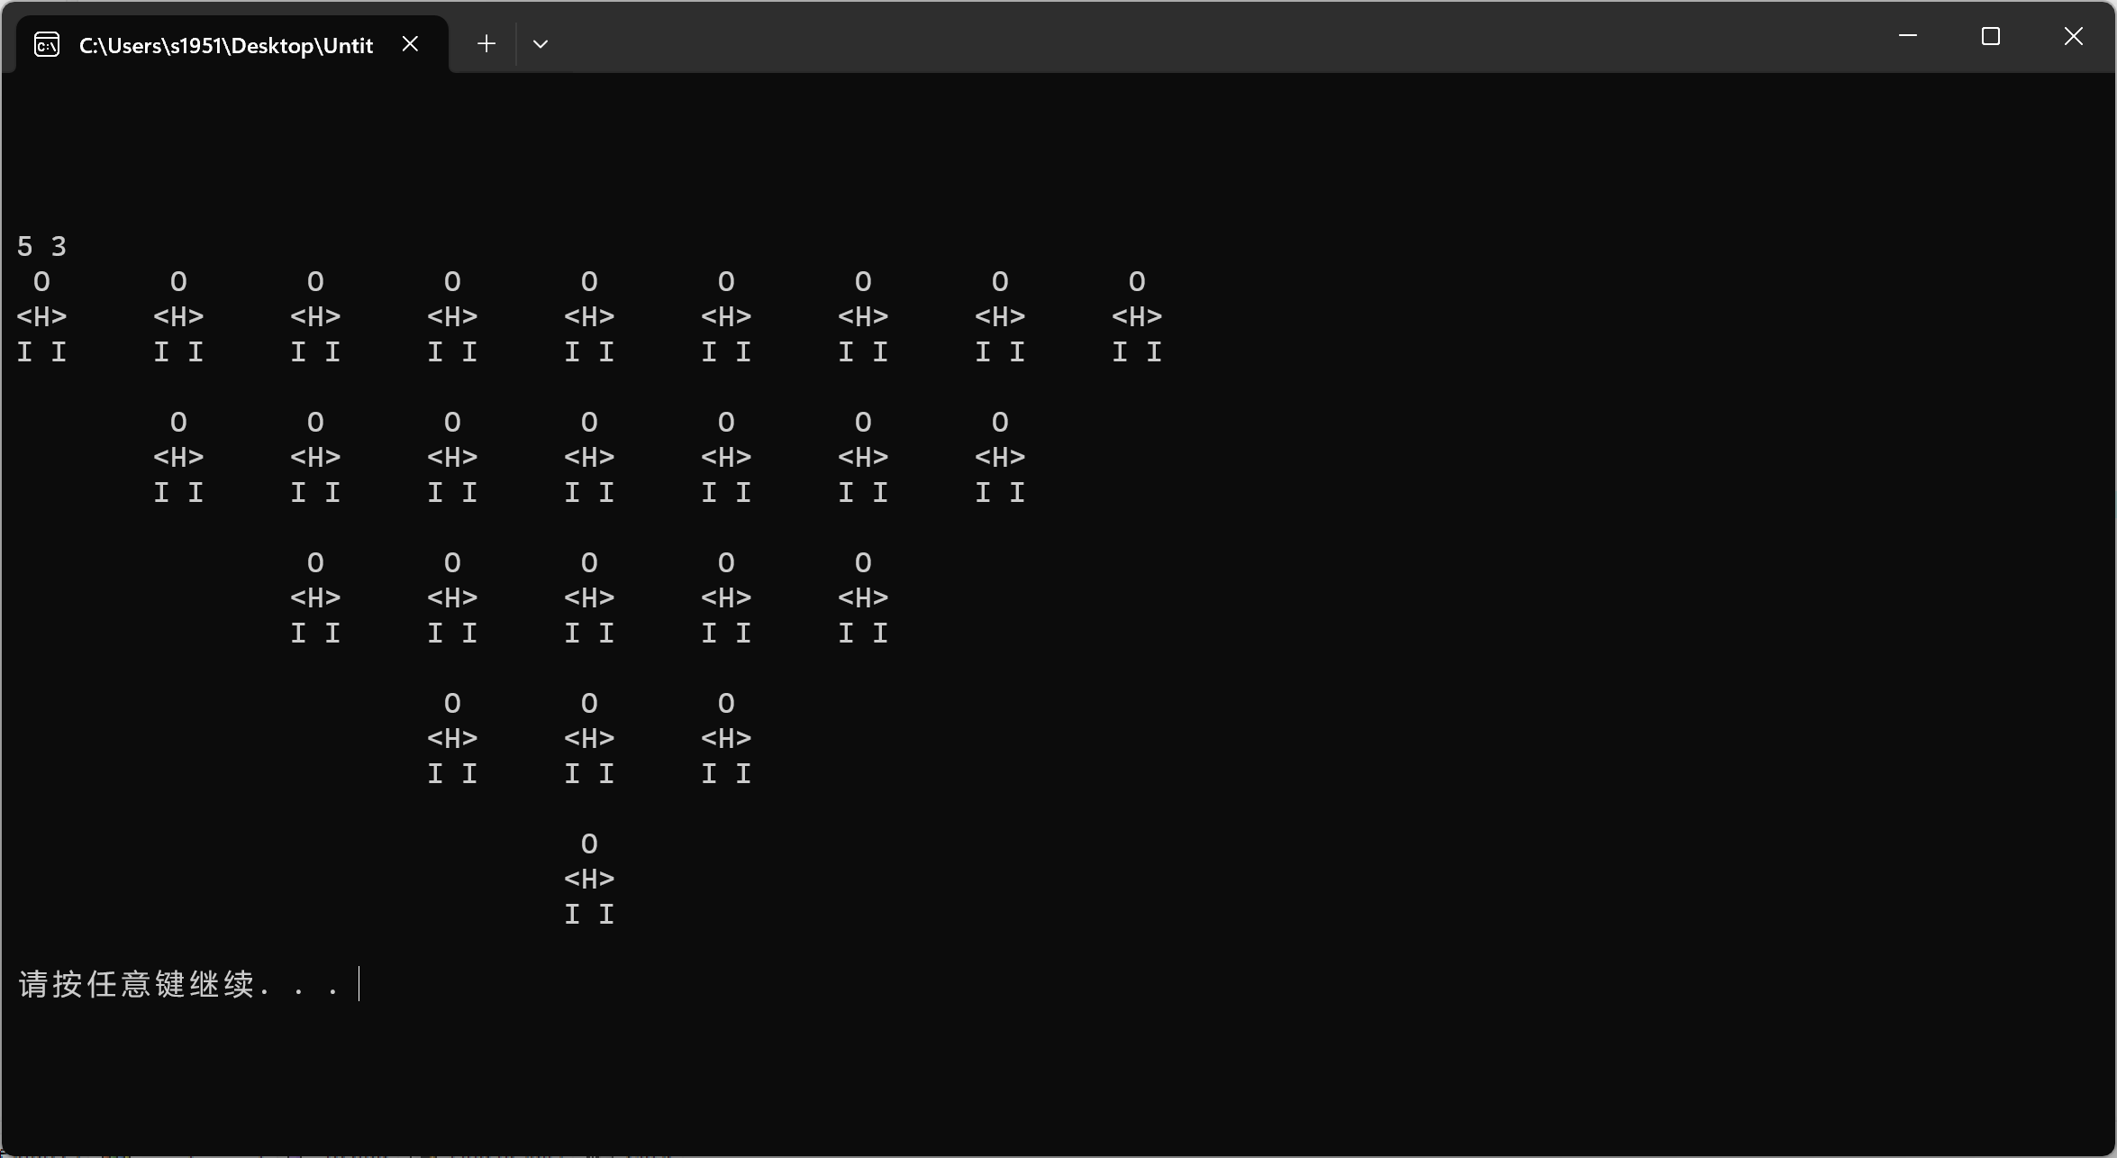Viewport: 2117px width, 1158px height.
Task: Click the middle figure of the three-figure row
Action: click(x=589, y=738)
